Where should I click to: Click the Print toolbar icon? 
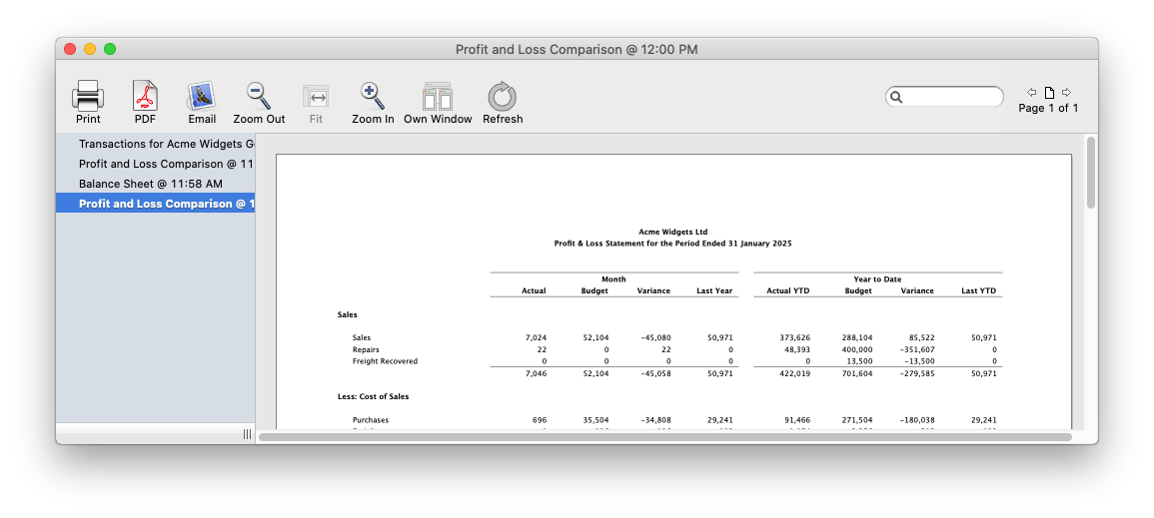(88, 96)
